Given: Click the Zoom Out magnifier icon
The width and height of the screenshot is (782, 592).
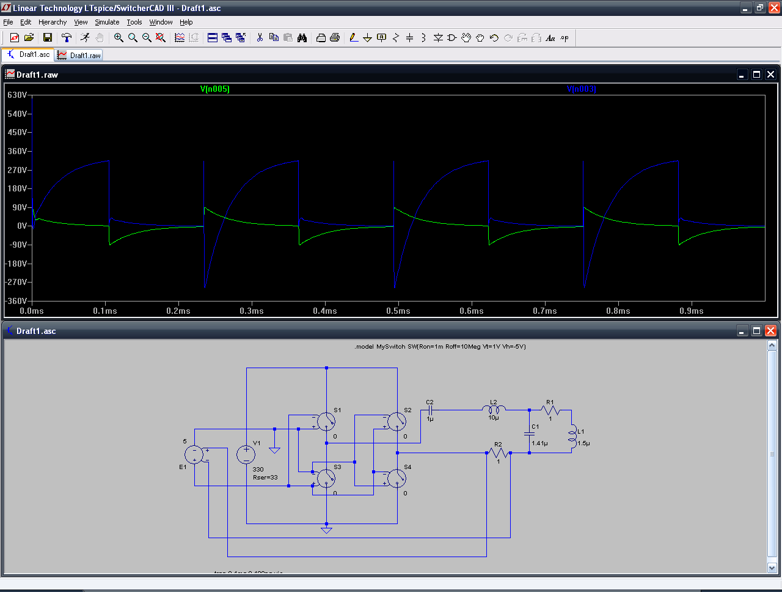Looking at the screenshot, I should pyautogui.click(x=147, y=38).
